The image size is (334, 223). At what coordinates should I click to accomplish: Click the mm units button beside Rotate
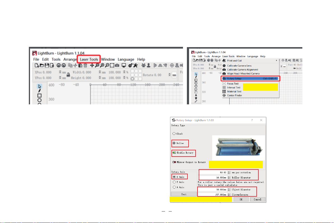coord(174,75)
